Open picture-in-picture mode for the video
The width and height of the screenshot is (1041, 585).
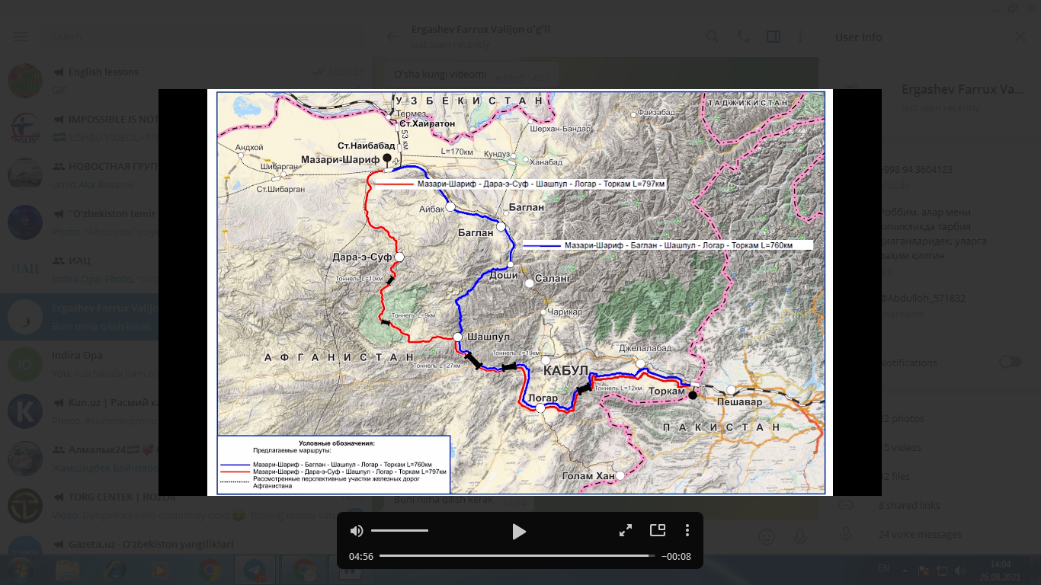[x=657, y=531]
